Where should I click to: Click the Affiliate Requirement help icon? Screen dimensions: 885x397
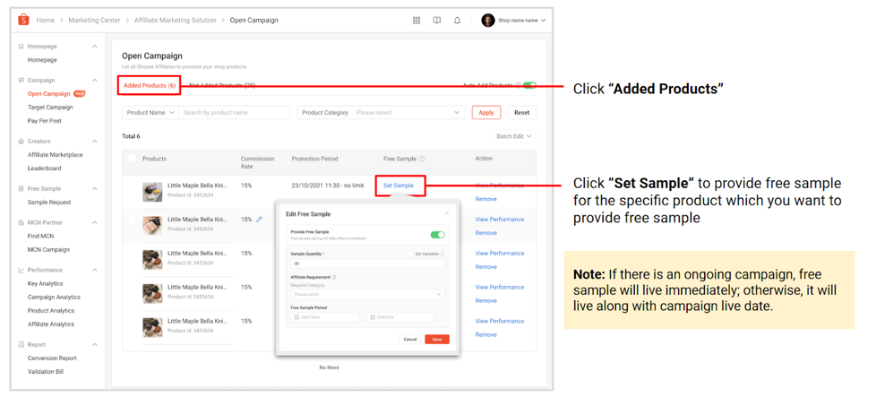point(334,277)
